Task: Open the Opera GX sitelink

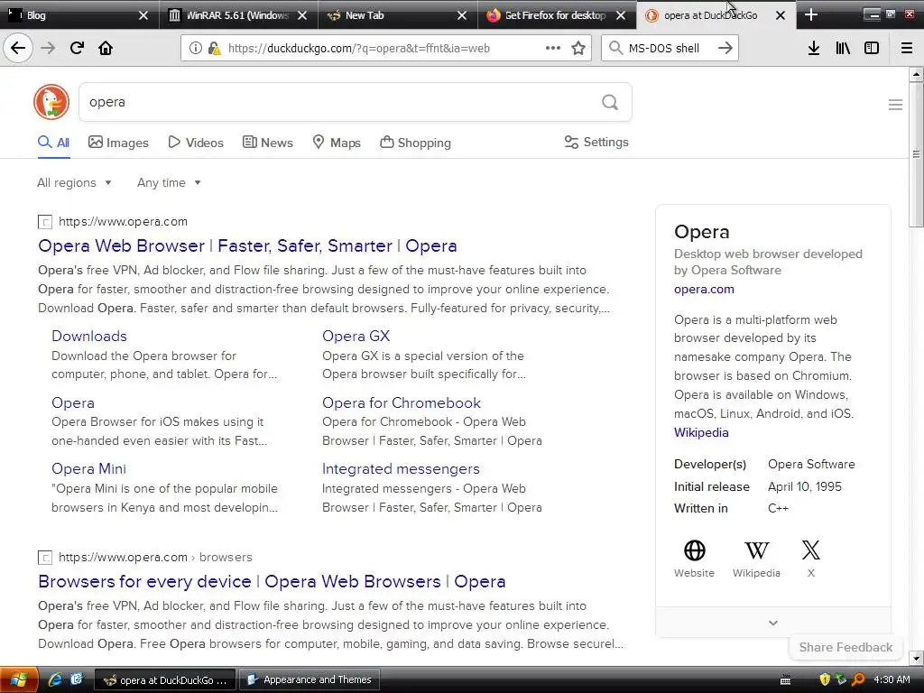Action: pyautogui.click(x=356, y=336)
